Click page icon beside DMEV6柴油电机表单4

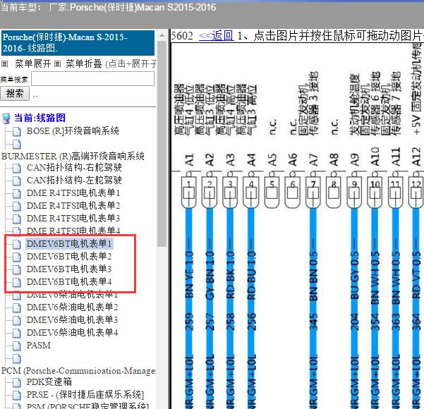pos(17,333)
